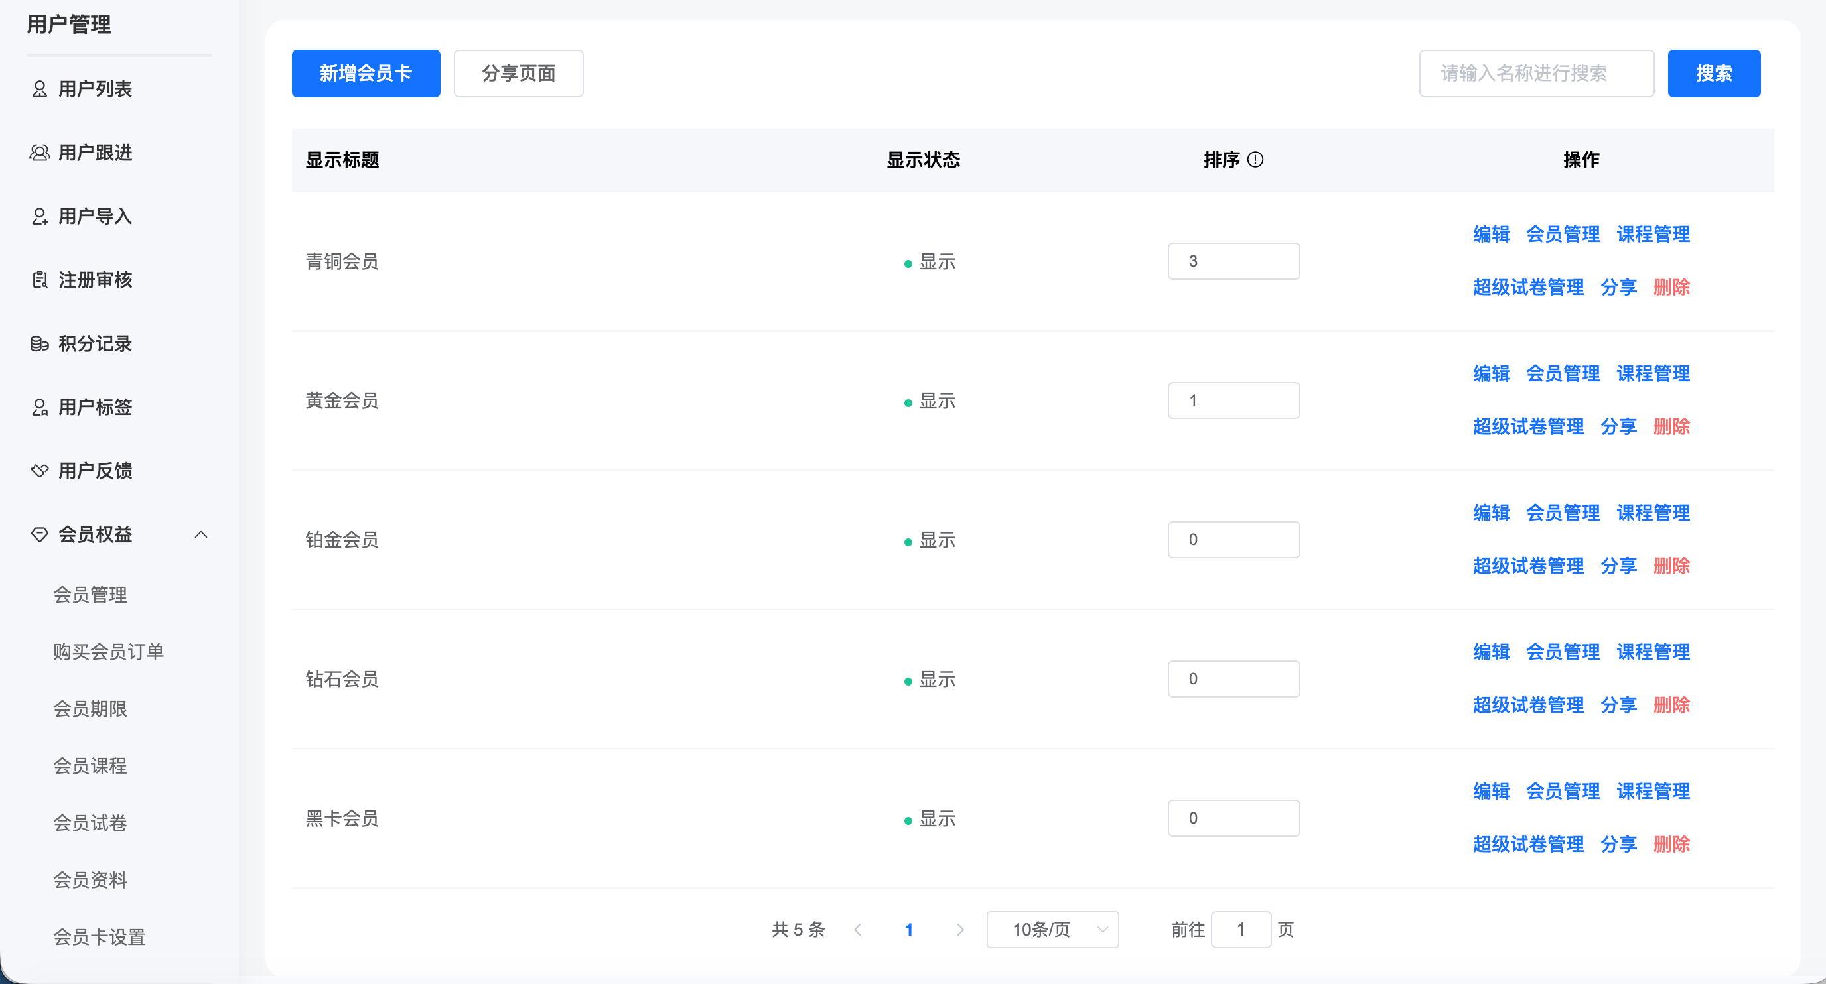Screen dimensions: 1826x984
Task: Click 课程管理 in 青铜会员 row
Action: (x=1653, y=235)
